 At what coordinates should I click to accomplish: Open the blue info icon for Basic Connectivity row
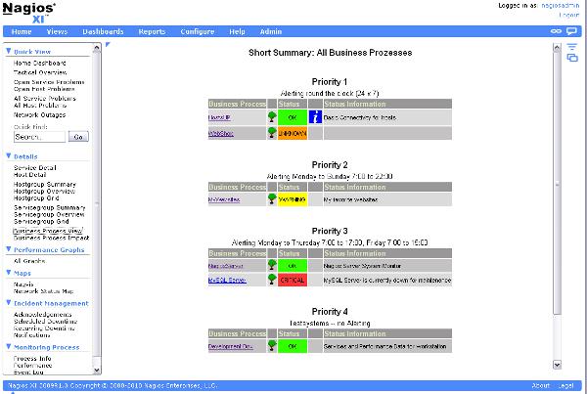coord(315,117)
